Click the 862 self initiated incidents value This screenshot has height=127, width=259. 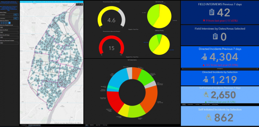point(224,118)
